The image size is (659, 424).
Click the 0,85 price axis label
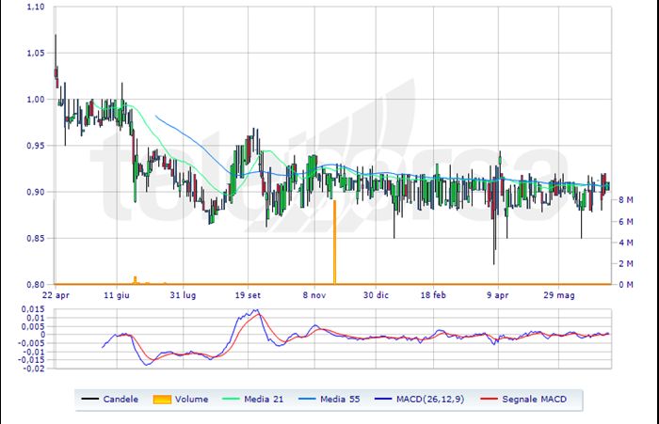click(x=36, y=238)
